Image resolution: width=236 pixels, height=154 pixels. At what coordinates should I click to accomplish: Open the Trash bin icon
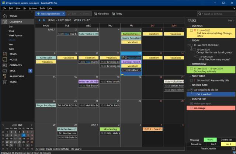[5, 82]
